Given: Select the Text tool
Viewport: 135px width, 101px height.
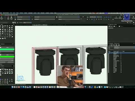Looking at the screenshot, I should (x=10, y=26).
